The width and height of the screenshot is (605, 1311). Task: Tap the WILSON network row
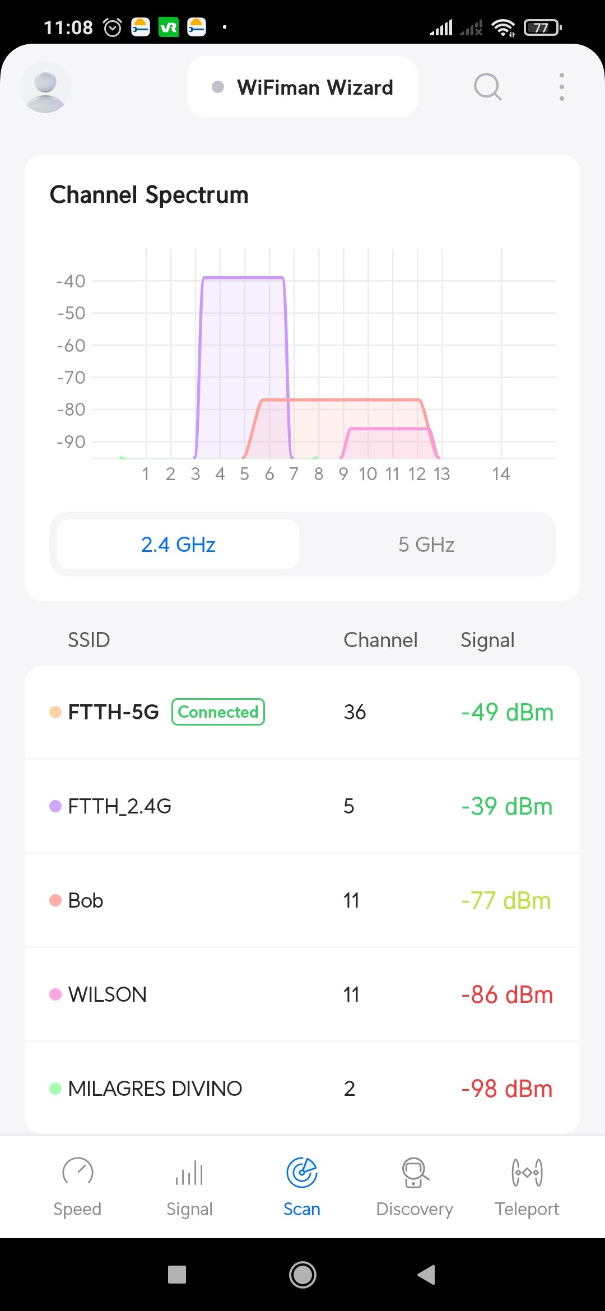point(302,994)
